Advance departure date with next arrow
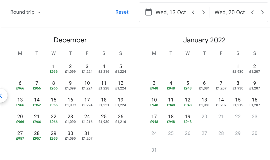 (x=203, y=12)
